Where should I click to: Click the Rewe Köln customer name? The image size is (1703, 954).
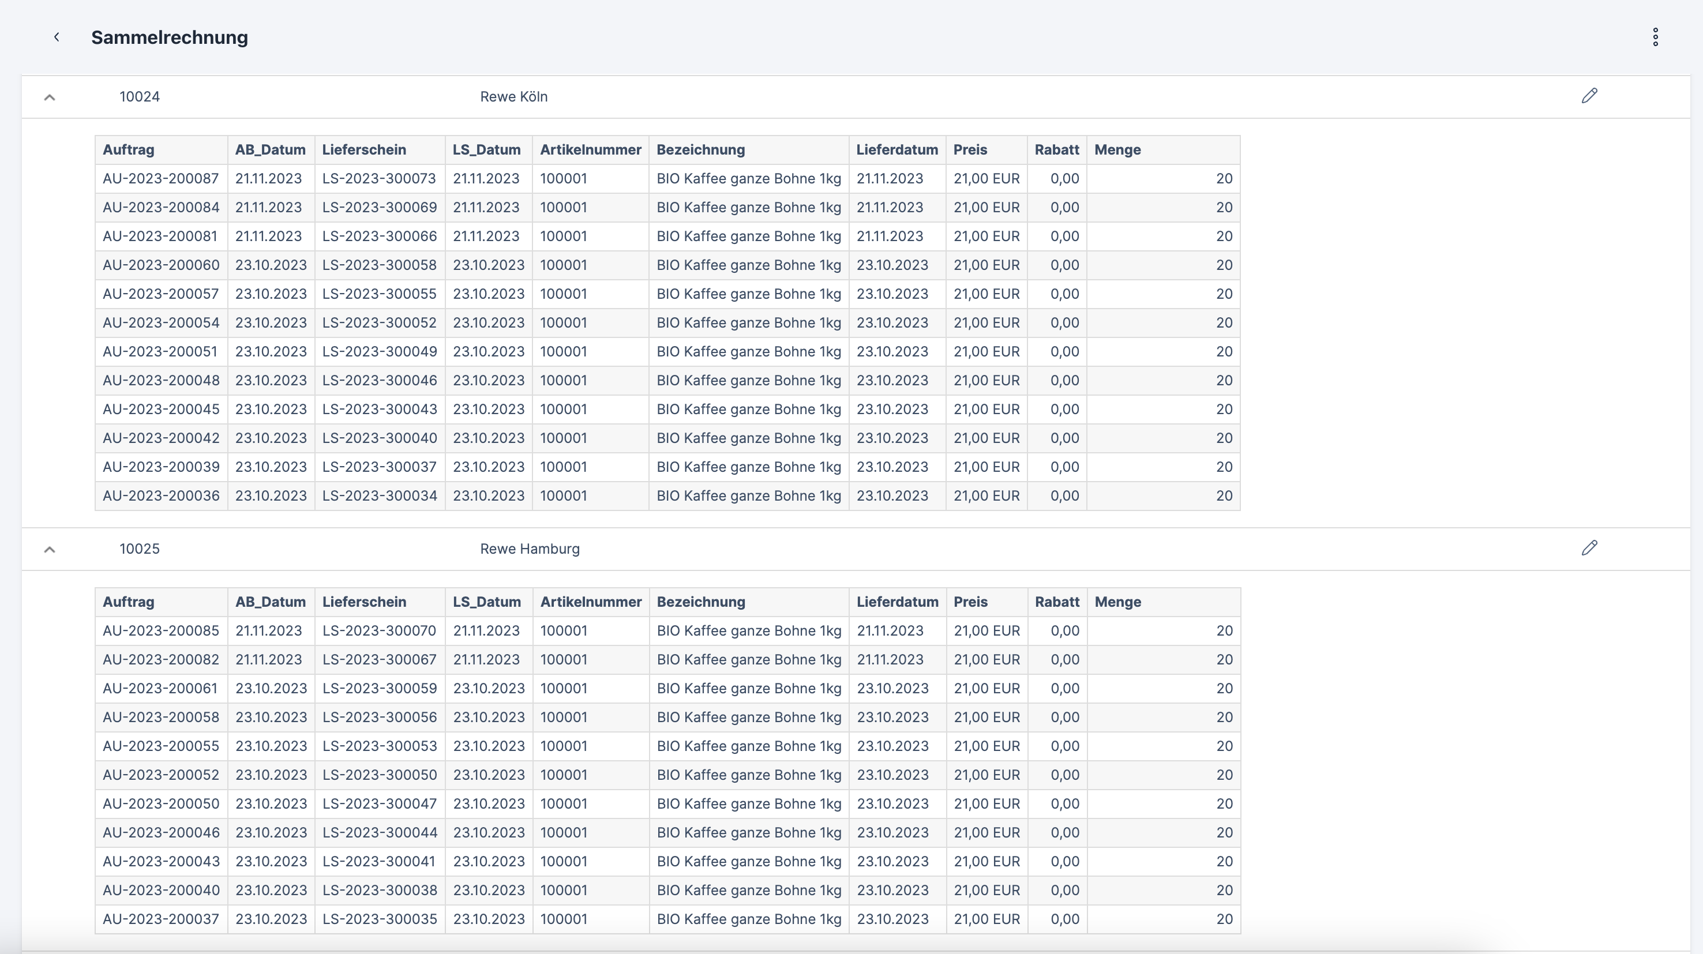(x=513, y=97)
